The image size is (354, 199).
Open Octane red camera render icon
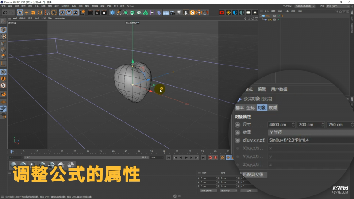[222, 13]
